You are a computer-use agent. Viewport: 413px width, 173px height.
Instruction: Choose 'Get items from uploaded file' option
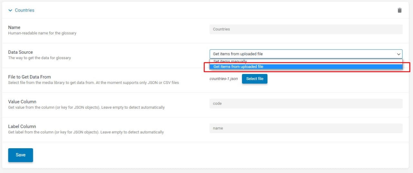306,67
